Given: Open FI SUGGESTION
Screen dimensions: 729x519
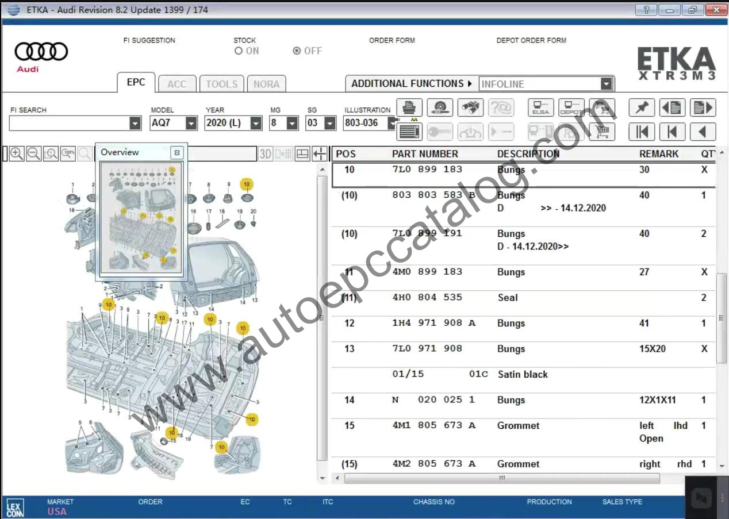Looking at the screenshot, I should click(149, 40).
